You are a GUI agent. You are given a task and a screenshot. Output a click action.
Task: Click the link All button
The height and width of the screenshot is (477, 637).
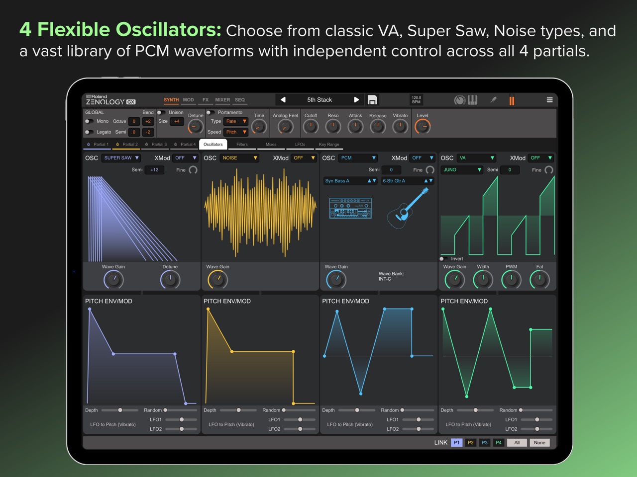click(x=517, y=443)
